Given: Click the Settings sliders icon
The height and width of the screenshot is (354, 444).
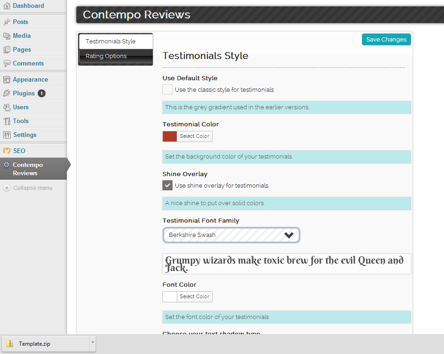Looking at the screenshot, I should pyautogui.click(x=6, y=135).
